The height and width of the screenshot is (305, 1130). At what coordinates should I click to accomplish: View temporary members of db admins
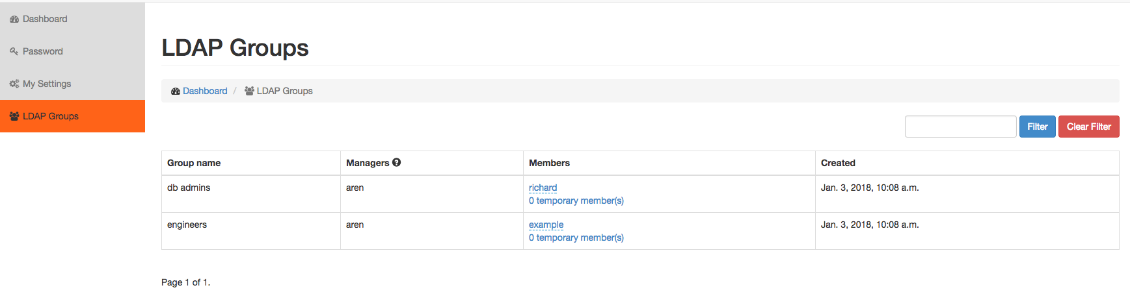(576, 201)
